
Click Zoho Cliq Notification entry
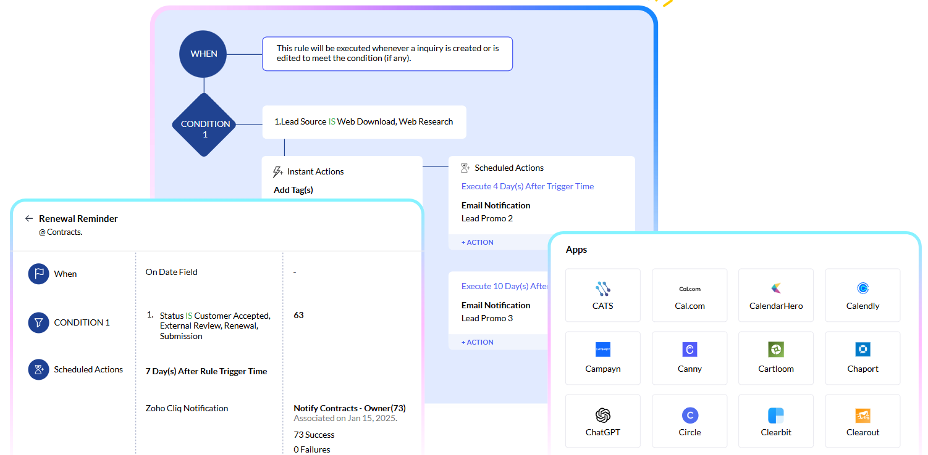tap(187, 408)
